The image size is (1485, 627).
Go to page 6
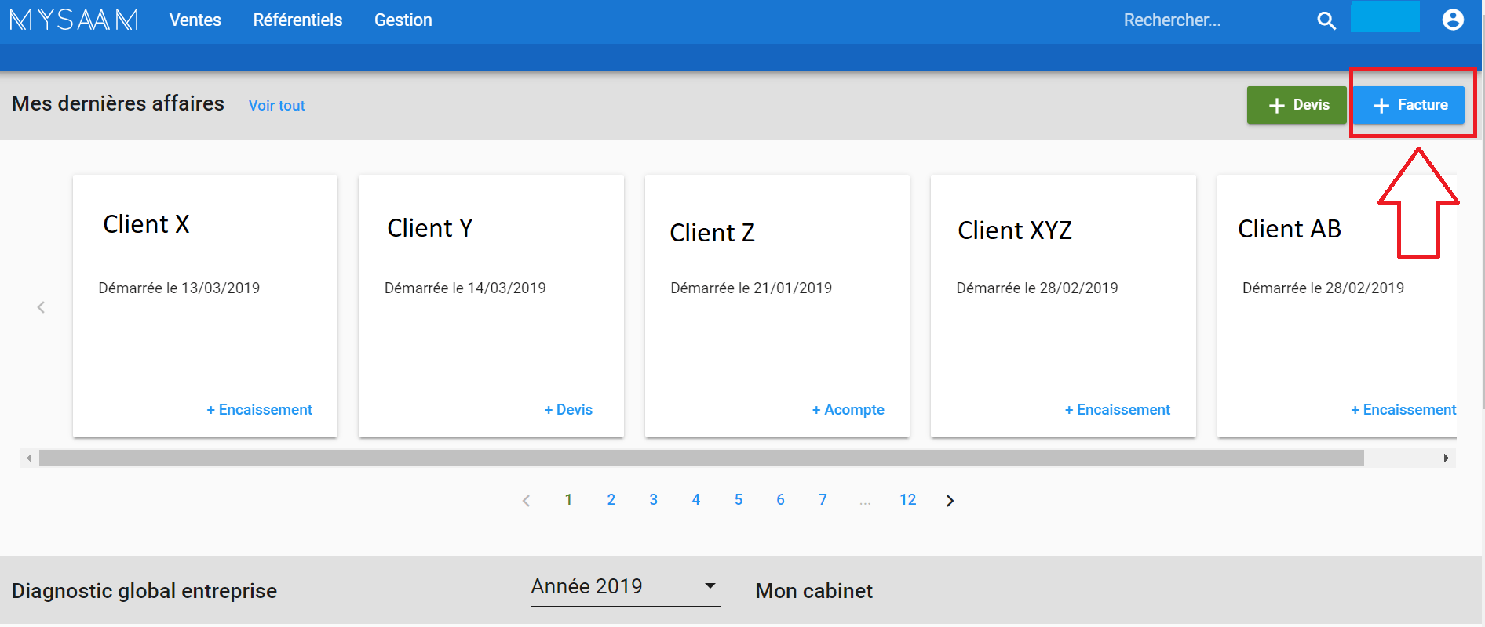(780, 500)
